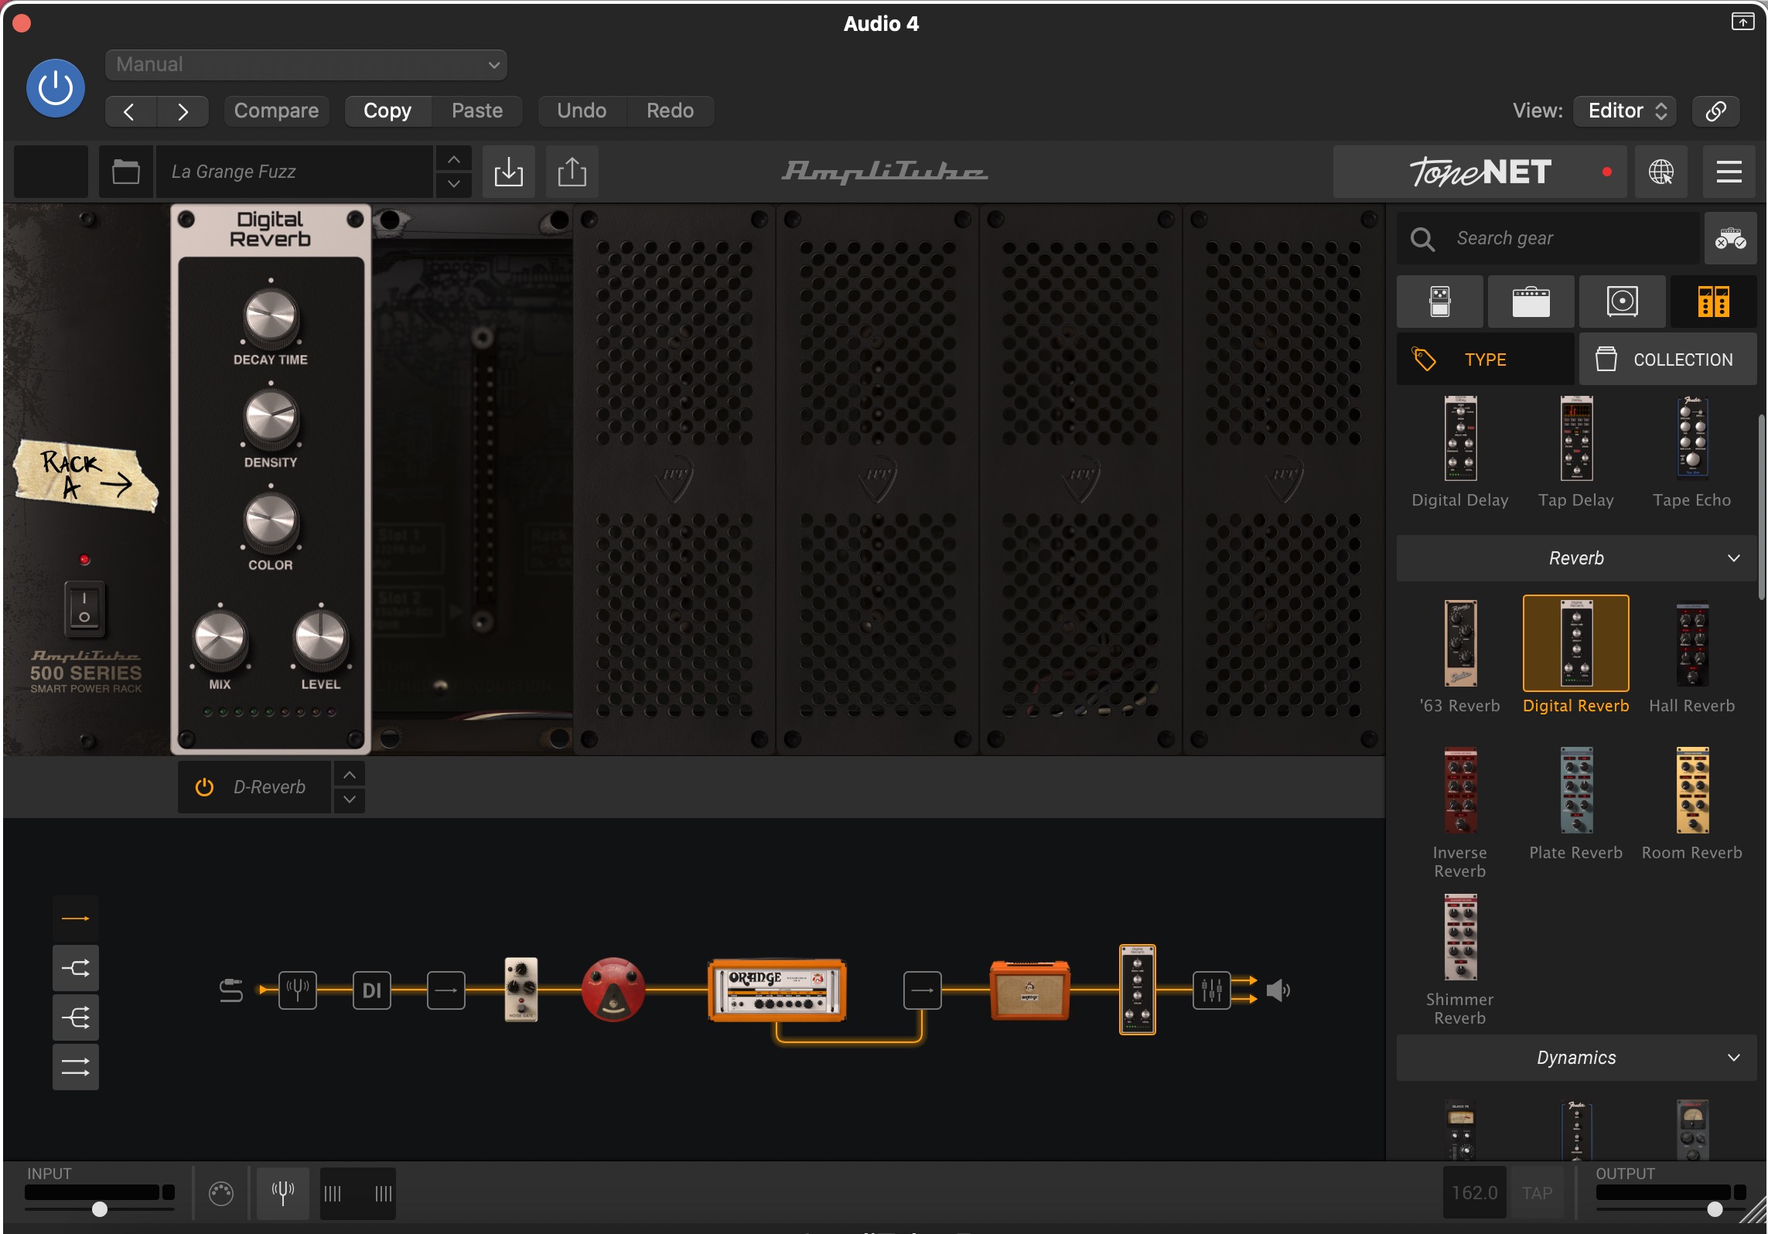The image size is (1768, 1234).
Task: Select the single serial signal routing
Action: [76, 919]
